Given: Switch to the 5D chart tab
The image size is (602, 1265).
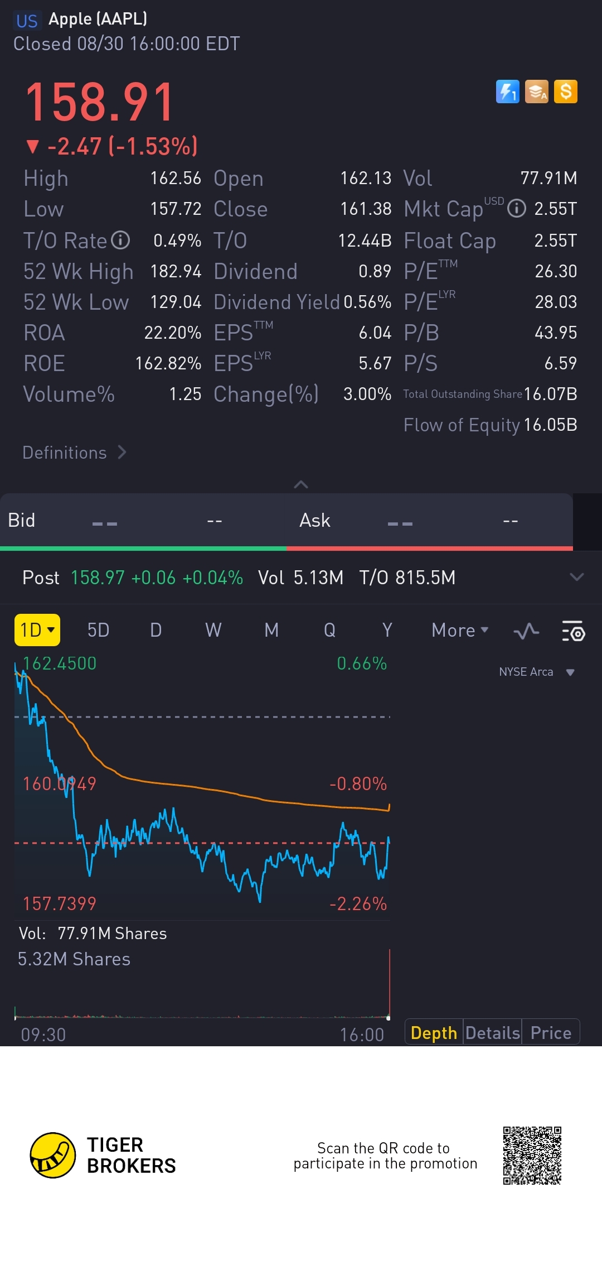Looking at the screenshot, I should (x=98, y=630).
